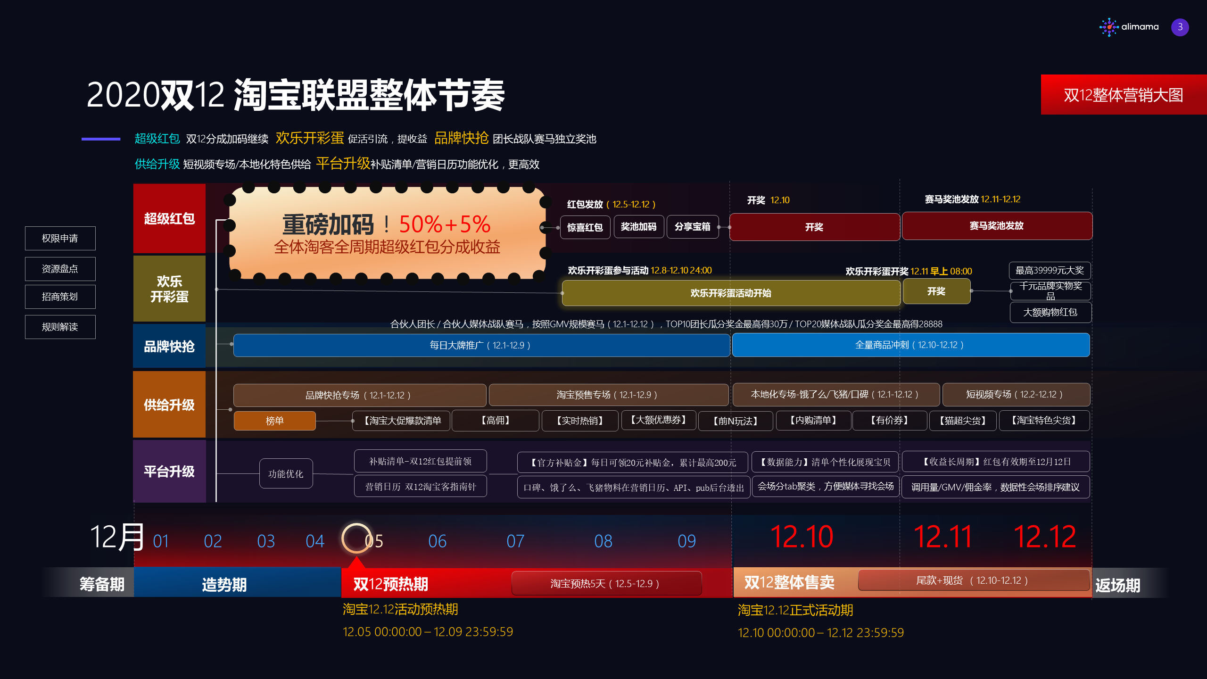1207x679 pixels.
Task: Click the 【有价券】 box
Action: coord(889,420)
